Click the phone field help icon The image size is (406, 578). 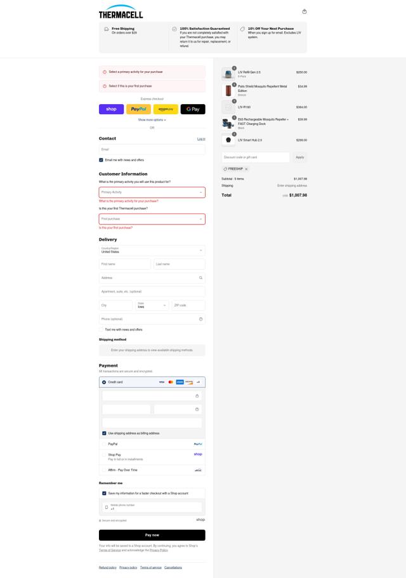click(201, 319)
